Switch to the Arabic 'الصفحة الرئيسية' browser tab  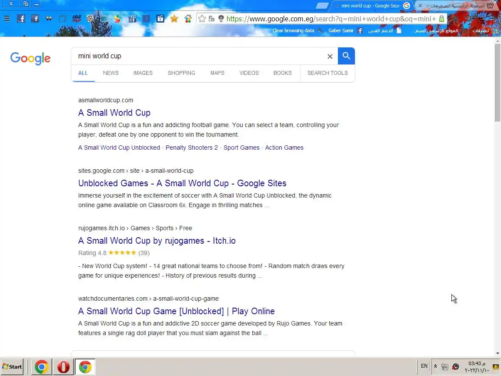pyautogui.click(x=457, y=6)
